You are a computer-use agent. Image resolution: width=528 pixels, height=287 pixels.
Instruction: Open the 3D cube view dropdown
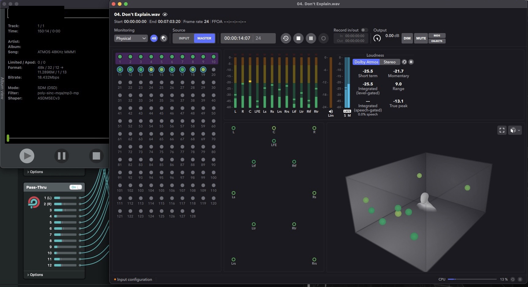coord(515,130)
